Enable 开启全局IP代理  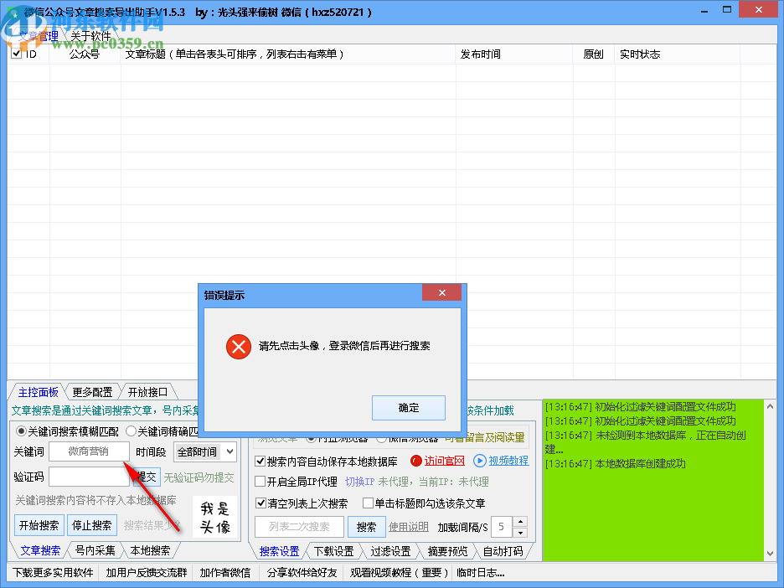[x=259, y=481]
